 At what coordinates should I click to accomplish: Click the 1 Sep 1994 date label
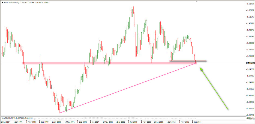point(6,122)
